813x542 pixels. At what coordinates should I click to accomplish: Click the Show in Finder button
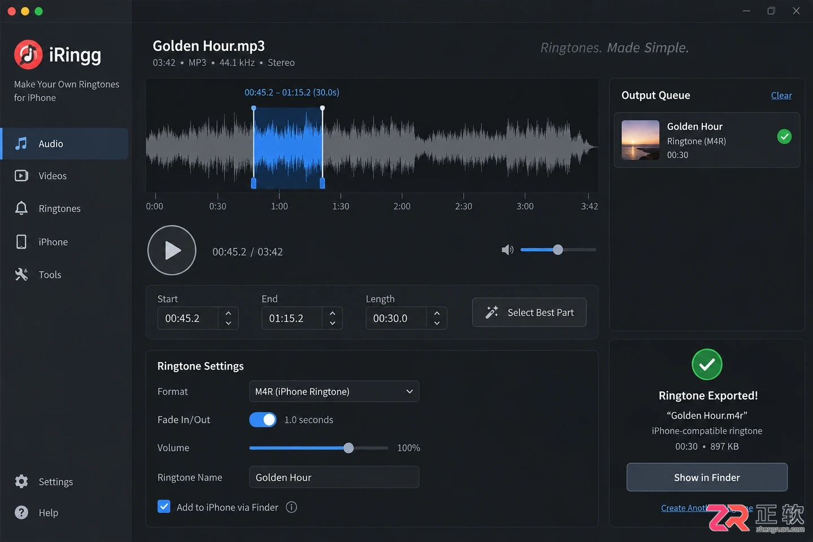[x=707, y=477]
